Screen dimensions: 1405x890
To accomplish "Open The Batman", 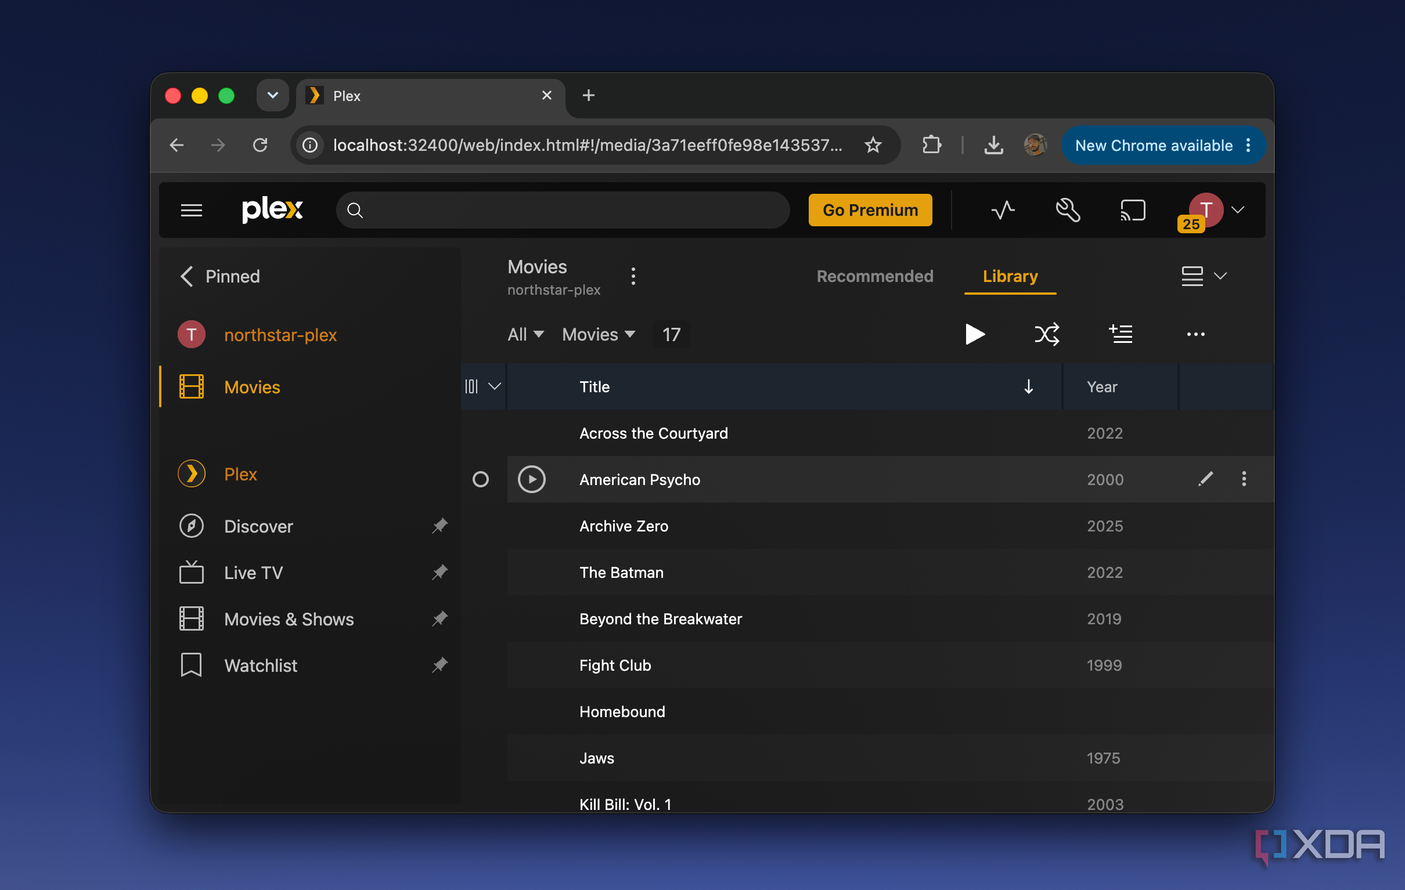I will click(621, 573).
